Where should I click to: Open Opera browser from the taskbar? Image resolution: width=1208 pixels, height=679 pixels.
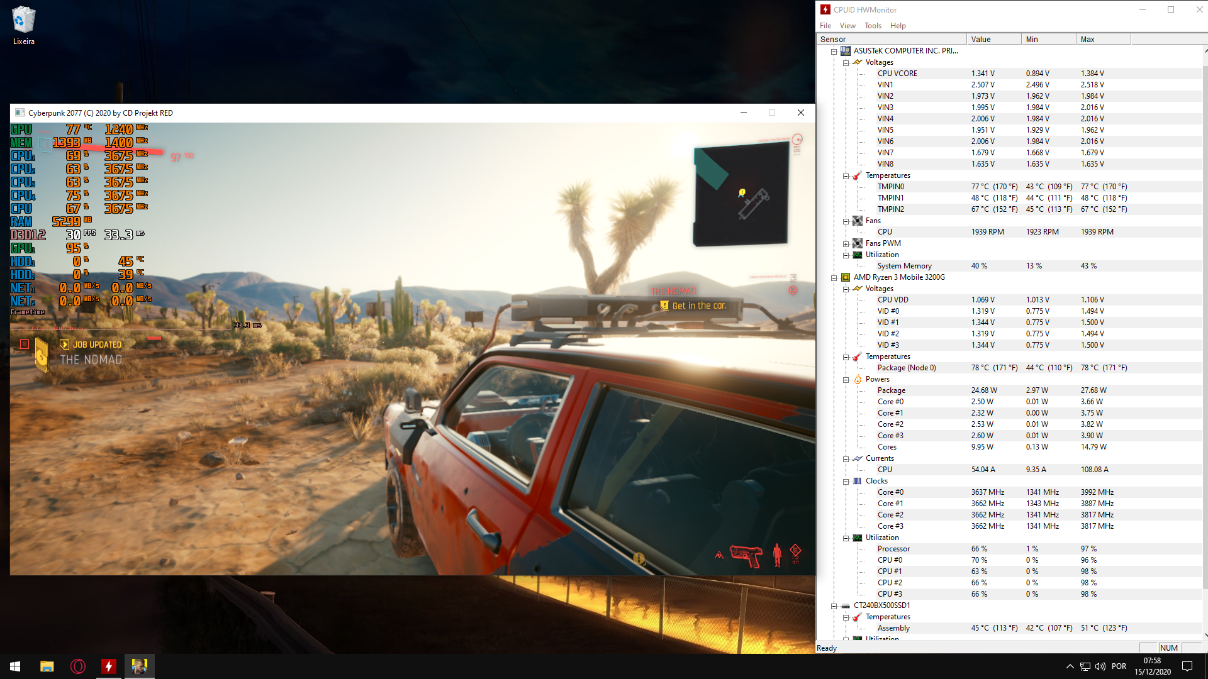[x=78, y=666]
